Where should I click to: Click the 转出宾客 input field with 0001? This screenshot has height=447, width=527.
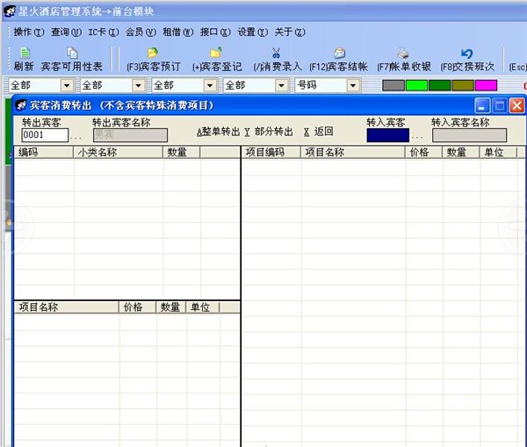45,135
